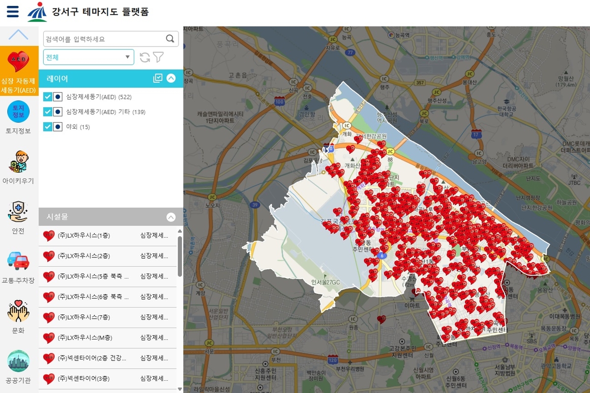Viewport: 590px width, 393px height.
Task: Uncheck the 심장제세동기(AED) (522) layer
Action: tap(48, 97)
